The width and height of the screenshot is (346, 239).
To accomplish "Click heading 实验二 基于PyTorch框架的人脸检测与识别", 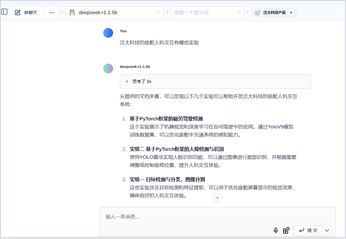I will [177, 149].
